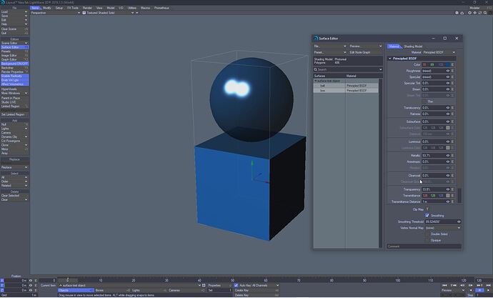
Task: Jump to first frame in playback controls
Action: 444,285
